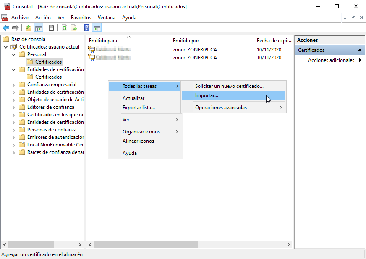Collapse the Personal tree node

point(14,54)
